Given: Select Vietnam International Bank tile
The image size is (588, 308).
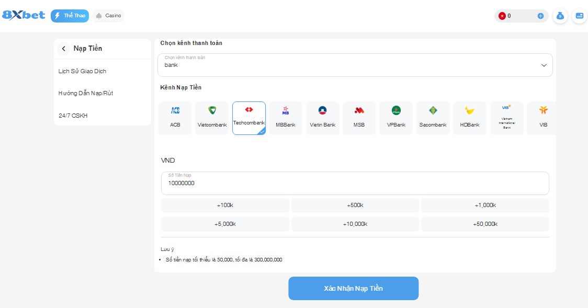Looking at the screenshot, I should point(506,118).
